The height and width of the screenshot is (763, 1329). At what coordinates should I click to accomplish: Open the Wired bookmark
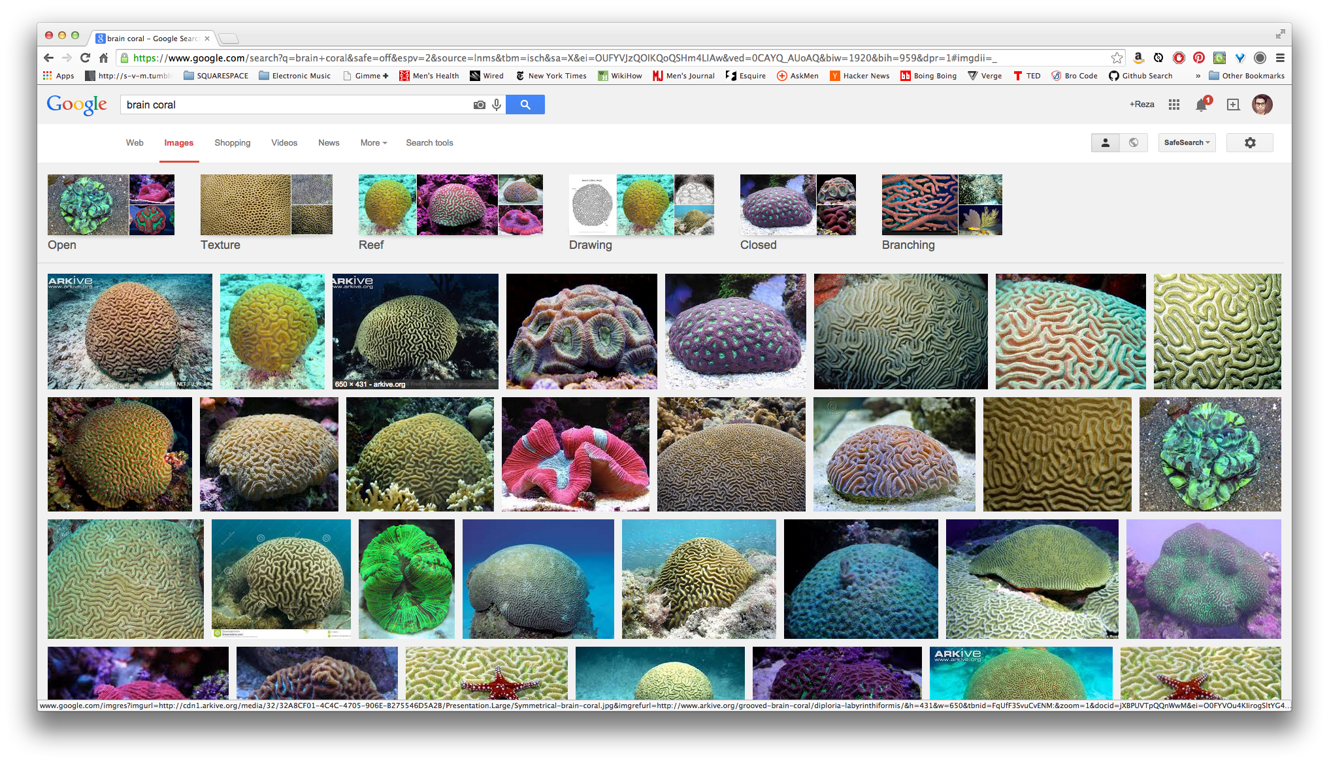[487, 76]
